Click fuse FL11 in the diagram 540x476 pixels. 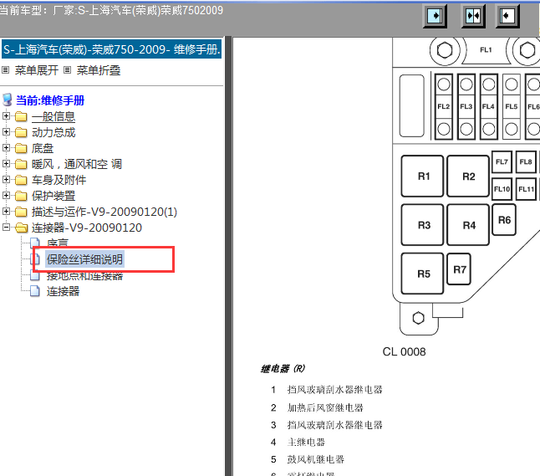526,189
